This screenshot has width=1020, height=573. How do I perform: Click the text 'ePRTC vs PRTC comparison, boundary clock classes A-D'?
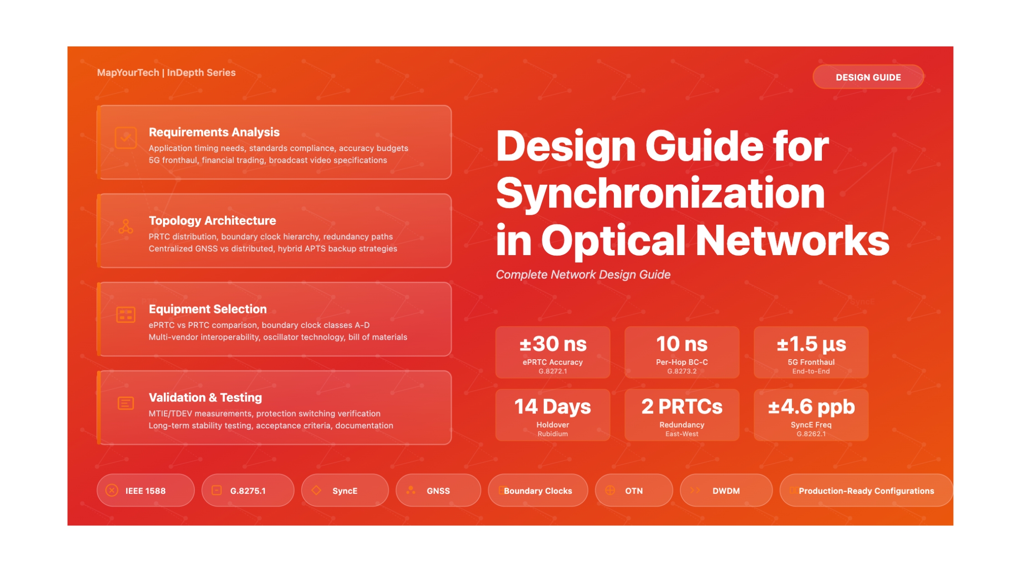(259, 325)
